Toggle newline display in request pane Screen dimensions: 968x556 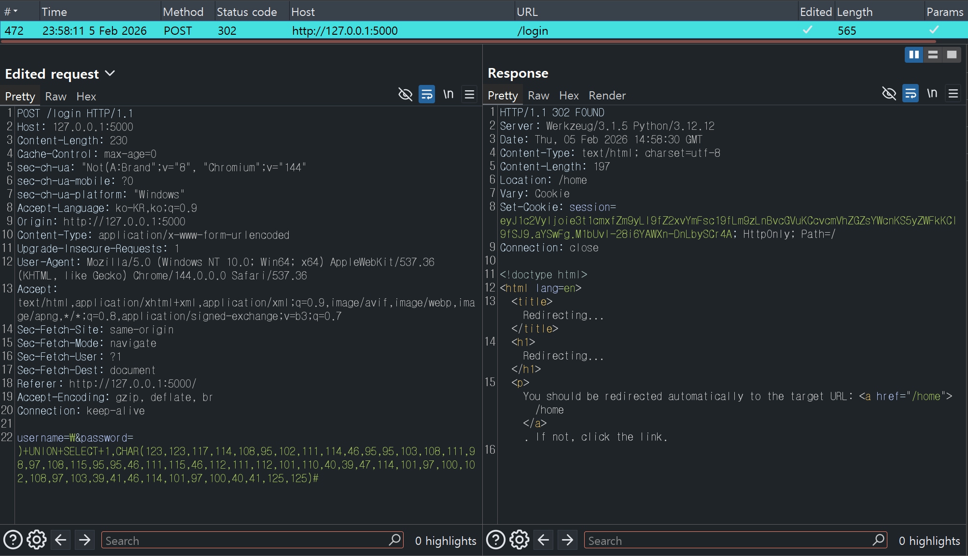448,94
